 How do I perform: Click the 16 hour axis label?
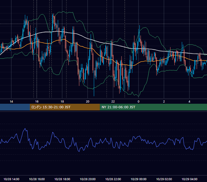pos(37,102)
